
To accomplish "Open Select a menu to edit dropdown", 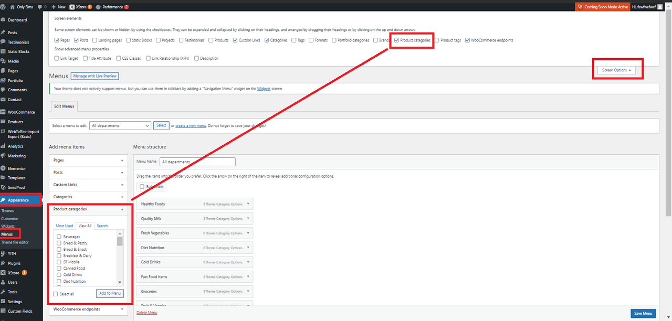I will pyautogui.click(x=120, y=125).
